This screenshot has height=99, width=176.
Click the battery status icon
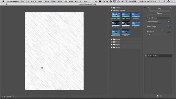click(135, 1)
